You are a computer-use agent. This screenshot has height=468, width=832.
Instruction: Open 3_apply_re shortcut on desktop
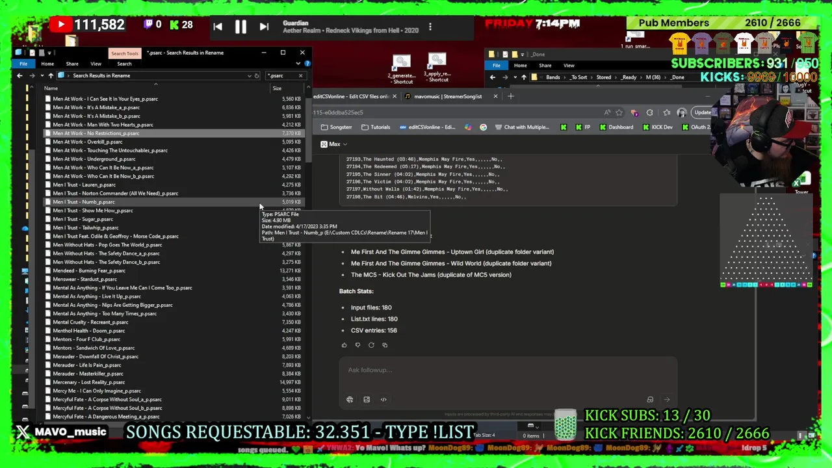click(437, 68)
